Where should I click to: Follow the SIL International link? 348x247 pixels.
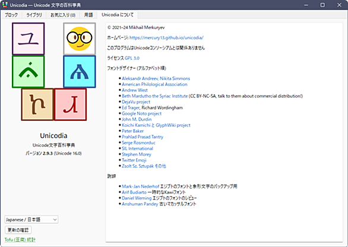coord(137,149)
